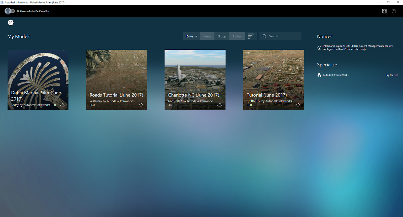Close the InfraWorks window
The image size is (403, 217).
point(398,2)
